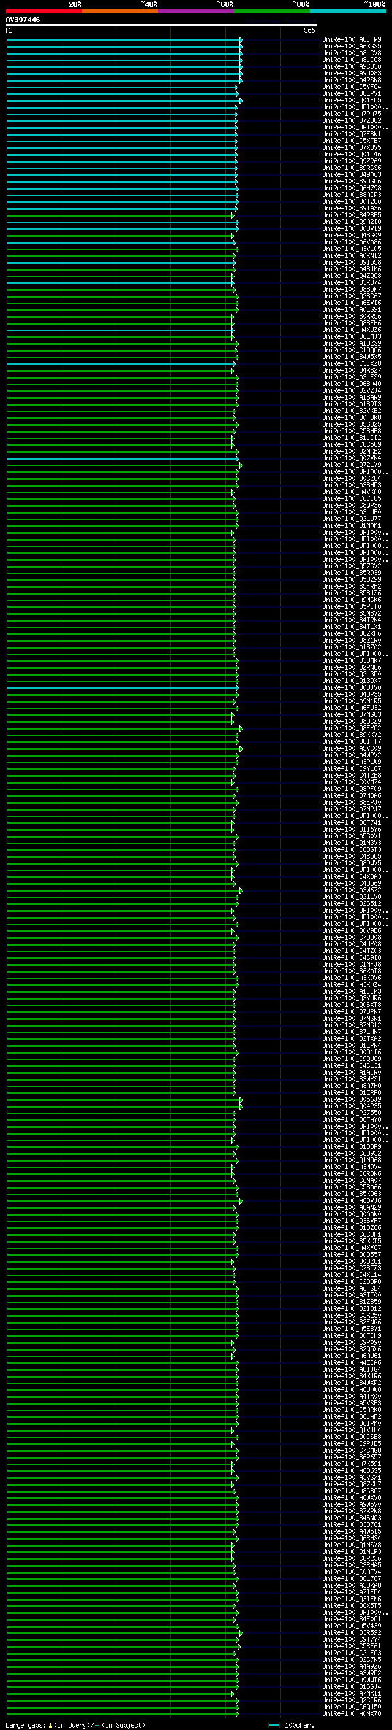This screenshot has height=1730, width=392.
Task: Click the UniRef100_Q57GV2 label
Action: [x=352, y=566]
